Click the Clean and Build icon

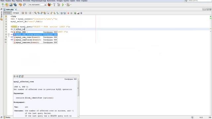59,5
